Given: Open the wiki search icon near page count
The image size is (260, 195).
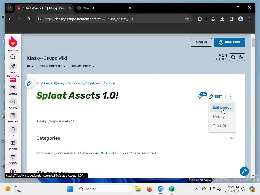Looking at the screenshot, I should coord(233,57).
